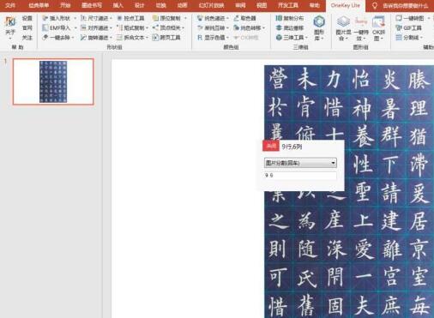The height and width of the screenshot is (318, 434).
Task: Open 图片混合 (picture blend) tool
Action: point(343,28)
